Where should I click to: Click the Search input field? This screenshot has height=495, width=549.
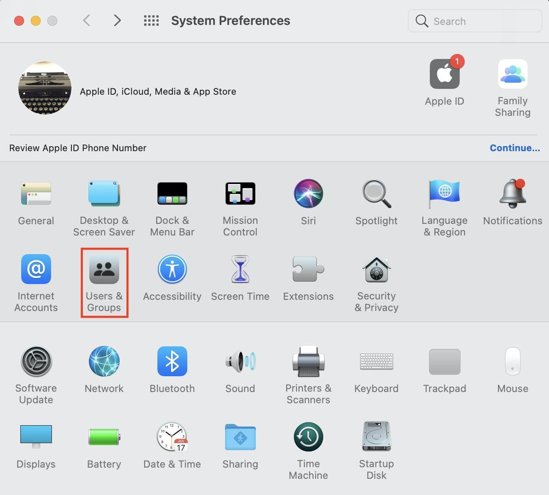click(x=475, y=21)
